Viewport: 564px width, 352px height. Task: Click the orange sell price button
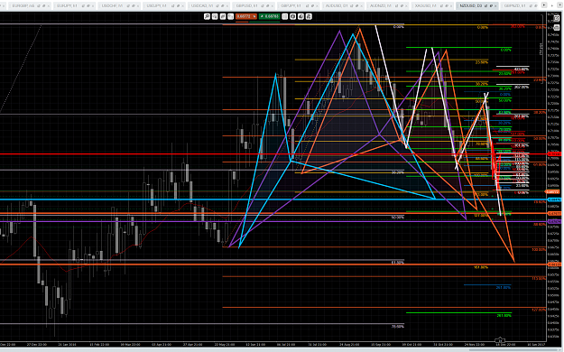[x=246, y=16]
